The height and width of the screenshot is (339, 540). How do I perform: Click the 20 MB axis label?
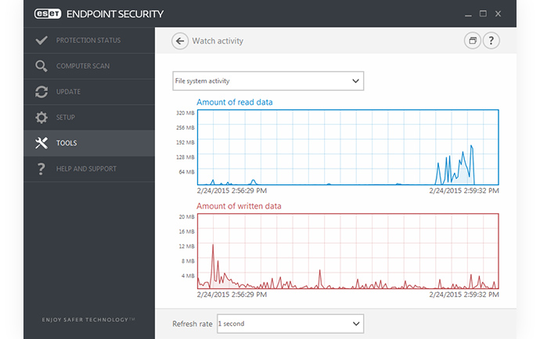tap(187, 216)
